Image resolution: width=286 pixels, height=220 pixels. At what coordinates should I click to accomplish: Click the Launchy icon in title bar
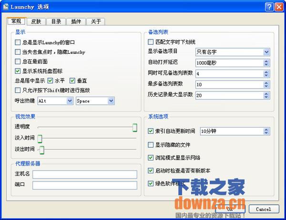click(x=6, y=7)
